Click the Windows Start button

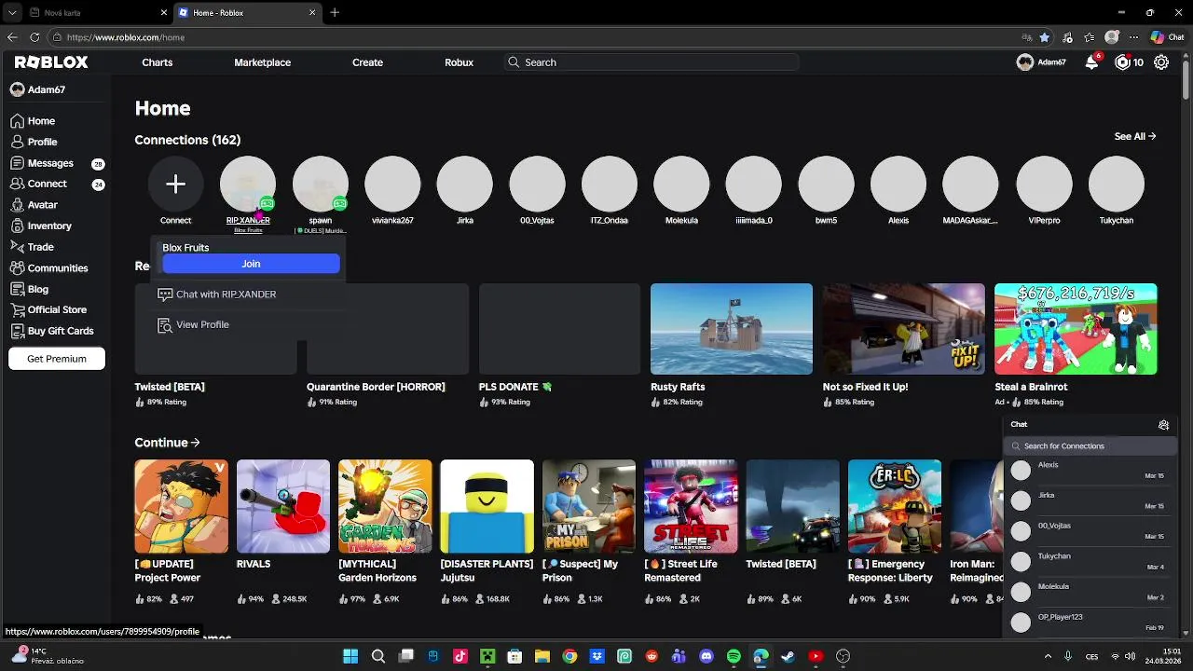coord(350,656)
